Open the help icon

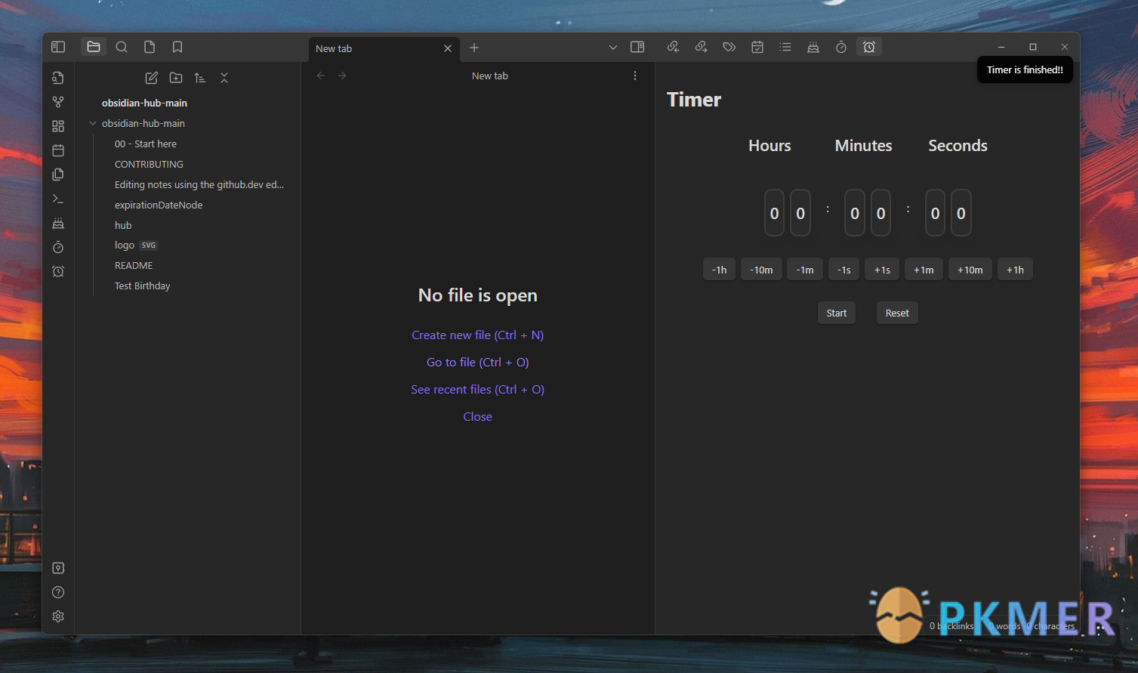coord(58,592)
